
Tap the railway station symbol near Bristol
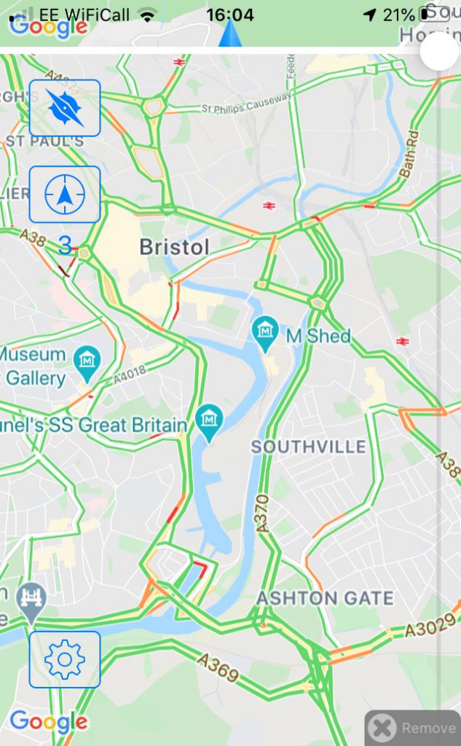(x=269, y=205)
